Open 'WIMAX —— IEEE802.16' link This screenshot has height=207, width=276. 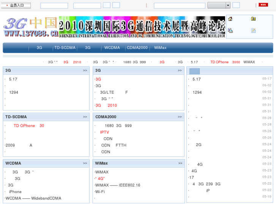pyautogui.click(x=118, y=185)
